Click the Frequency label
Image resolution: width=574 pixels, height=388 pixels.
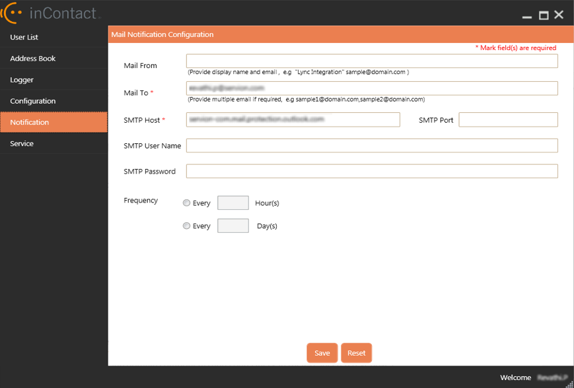point(141,201)
